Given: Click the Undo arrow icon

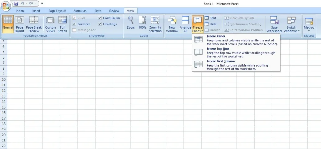Looking at the screenshot, I should pyautogui.click(x=22, y=3).
